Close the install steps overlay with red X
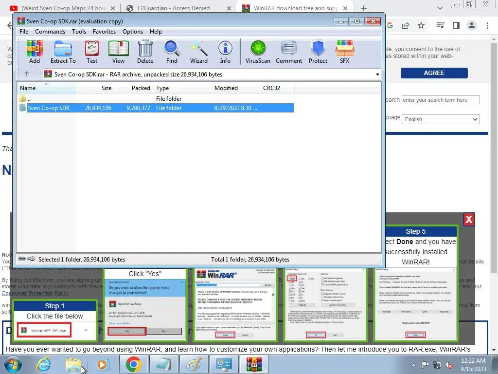 coord(469,219)
